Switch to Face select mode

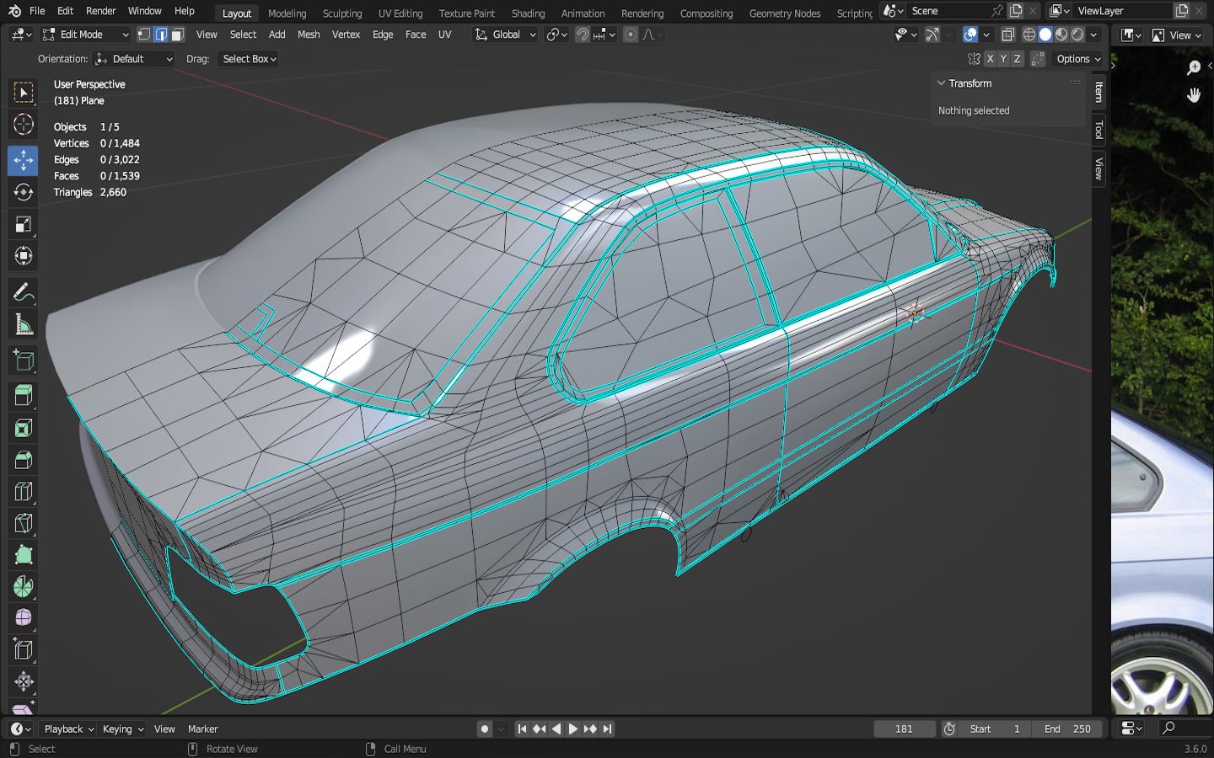pos(177,35)
